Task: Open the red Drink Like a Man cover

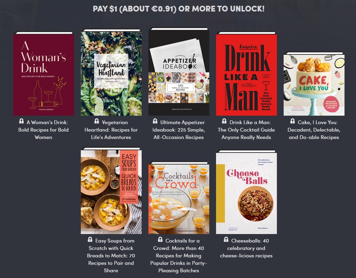Action: click(246, 74)
